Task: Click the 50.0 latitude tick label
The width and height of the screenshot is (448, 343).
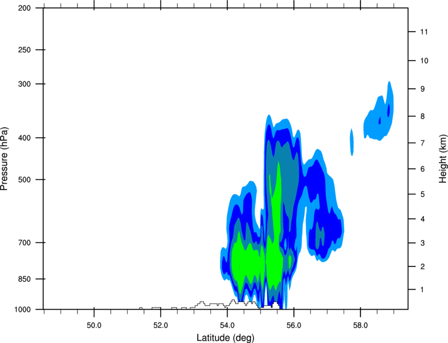Action: point(94,326)
